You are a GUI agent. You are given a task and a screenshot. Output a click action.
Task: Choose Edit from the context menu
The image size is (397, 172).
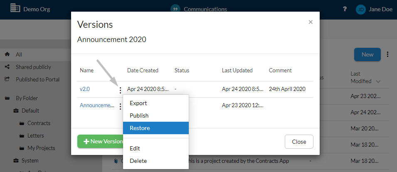point(156,148)
